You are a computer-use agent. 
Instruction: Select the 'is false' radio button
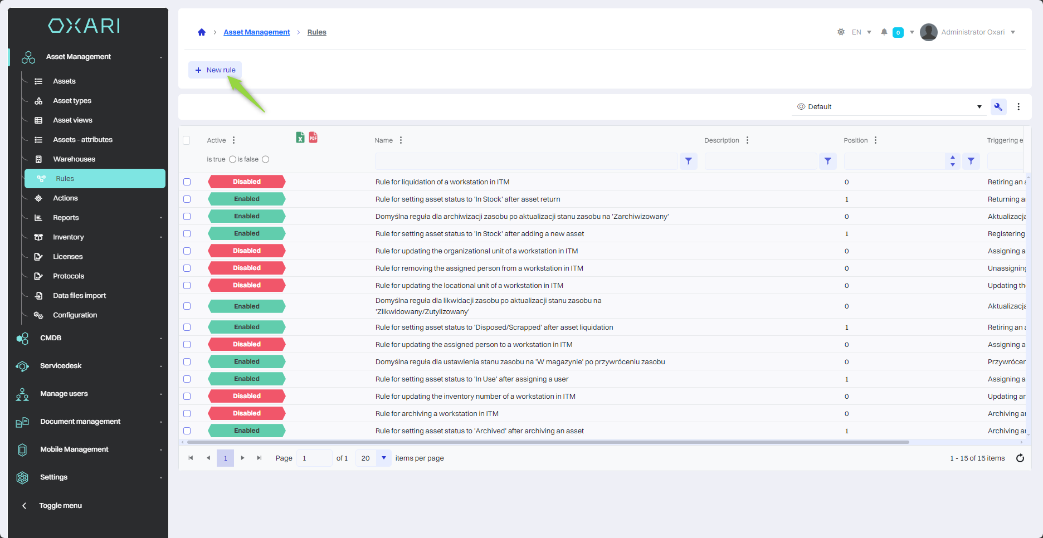click(x=265, y=159)
